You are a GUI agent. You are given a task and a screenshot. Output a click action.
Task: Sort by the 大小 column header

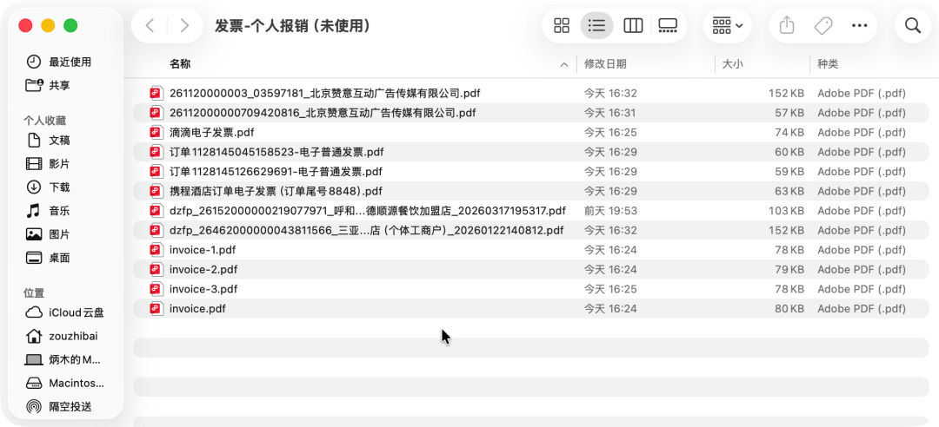tap(732, 64)
